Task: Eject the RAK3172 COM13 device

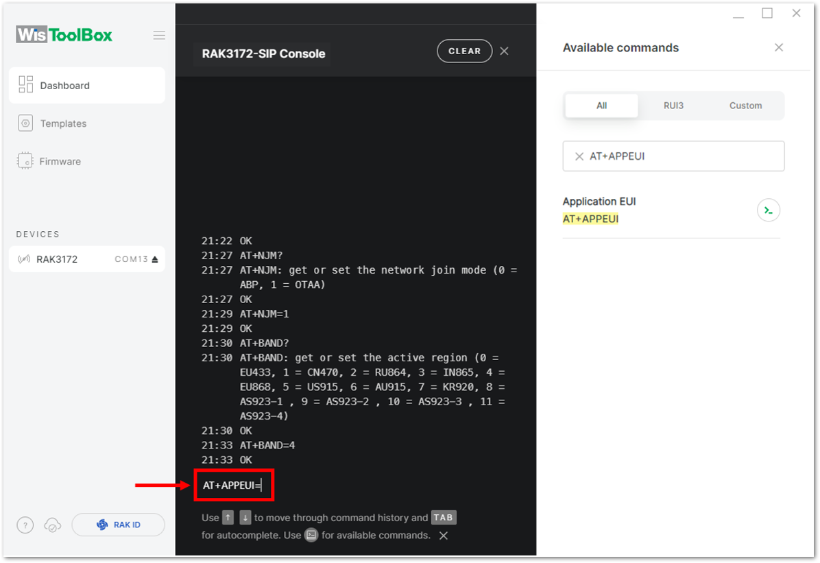Action: (155, 259)
